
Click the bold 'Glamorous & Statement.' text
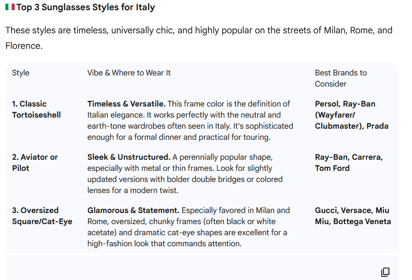click(x=133, y=210)
